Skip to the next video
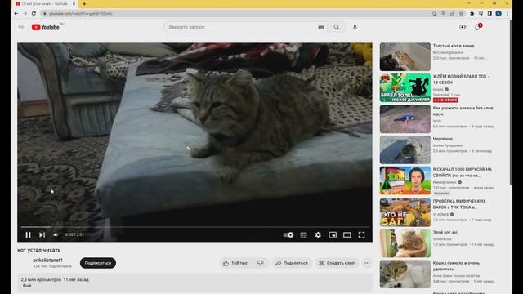 (x=42, y=234)
